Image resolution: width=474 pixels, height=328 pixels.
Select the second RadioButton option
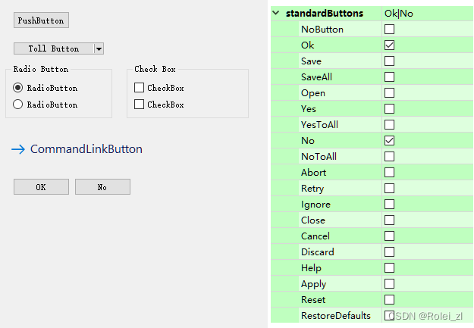click(x=18, y=105)
